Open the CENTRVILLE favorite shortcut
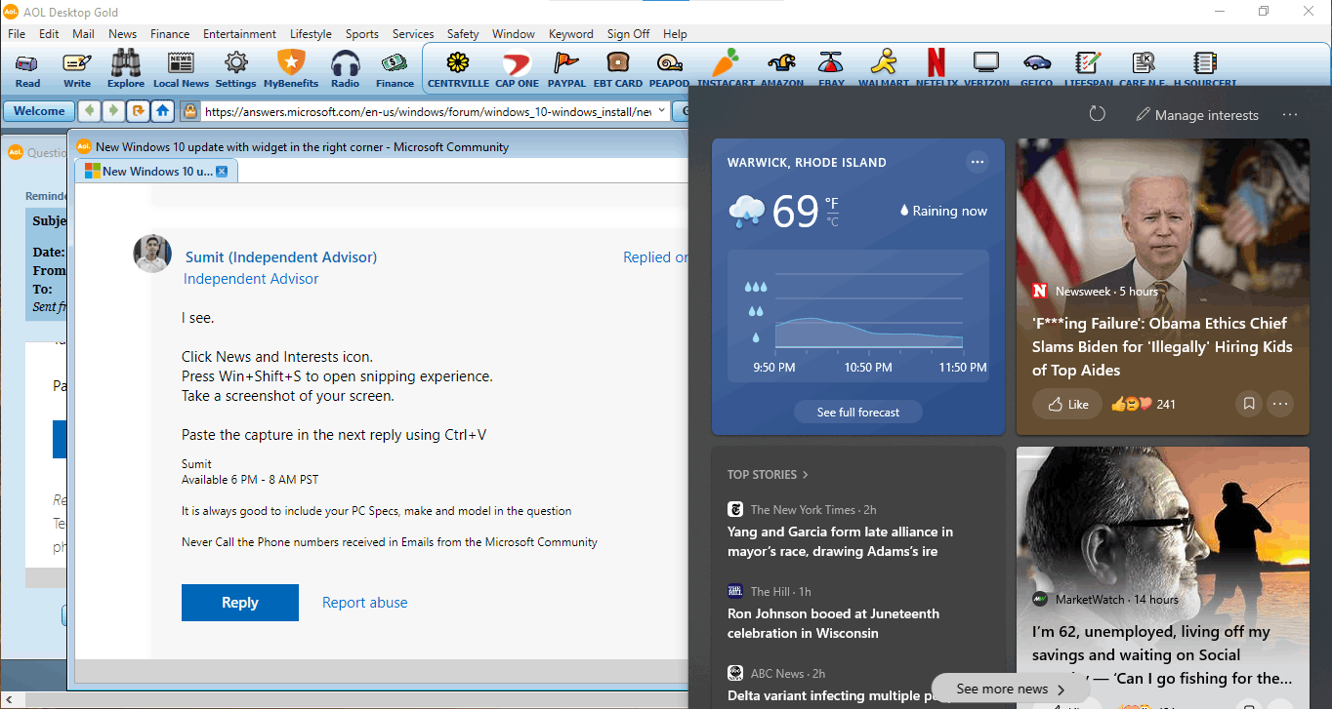Screen dimensions: 1332x709 point(458,69)
